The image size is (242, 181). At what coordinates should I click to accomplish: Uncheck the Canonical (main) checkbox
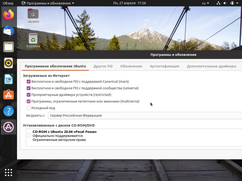pyautogui.click(x=29, y=81)
